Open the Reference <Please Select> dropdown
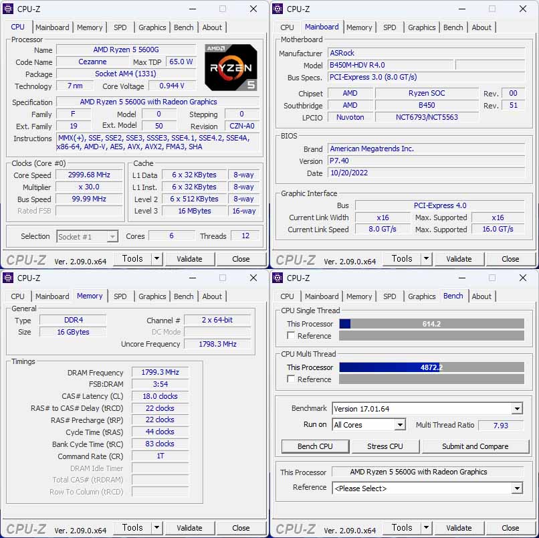Screen dimensions: 539x538 point(517,488)
